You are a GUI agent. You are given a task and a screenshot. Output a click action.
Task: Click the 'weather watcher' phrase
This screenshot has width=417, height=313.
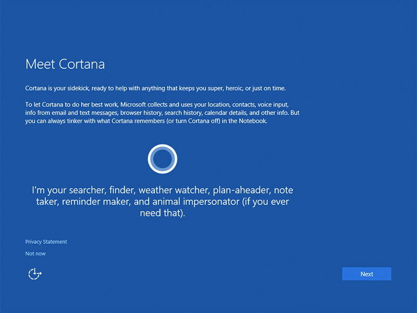173,190
